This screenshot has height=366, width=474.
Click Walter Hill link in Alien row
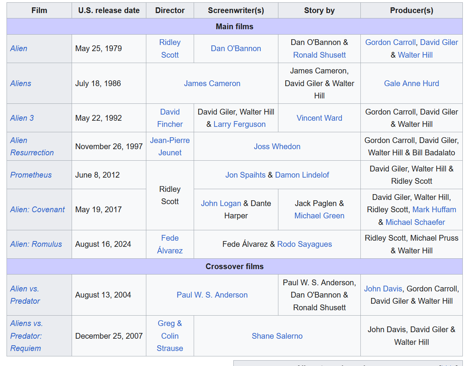pos(415,55)
